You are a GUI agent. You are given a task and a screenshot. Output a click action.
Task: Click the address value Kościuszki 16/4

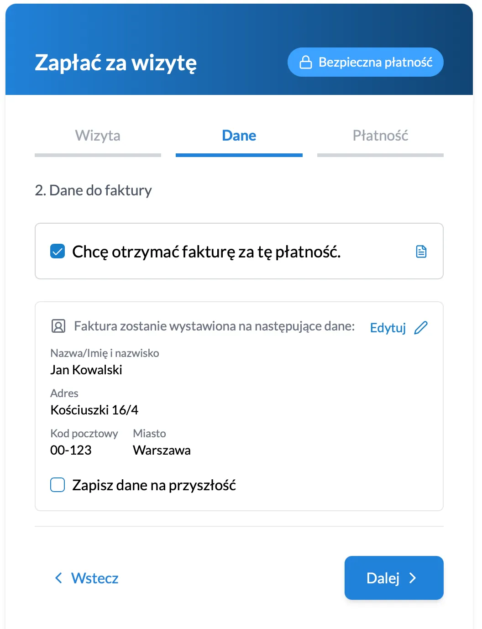coord(94,409)
